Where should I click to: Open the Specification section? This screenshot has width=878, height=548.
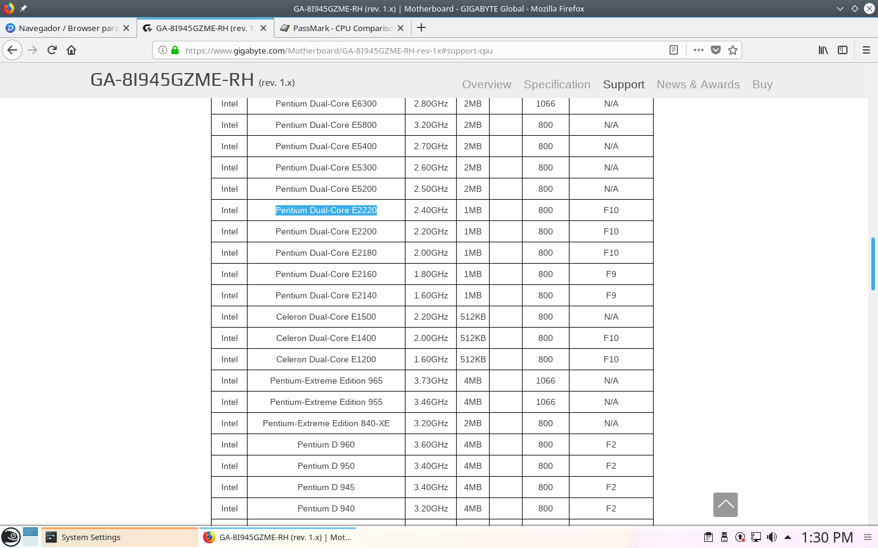pos(557,85)
